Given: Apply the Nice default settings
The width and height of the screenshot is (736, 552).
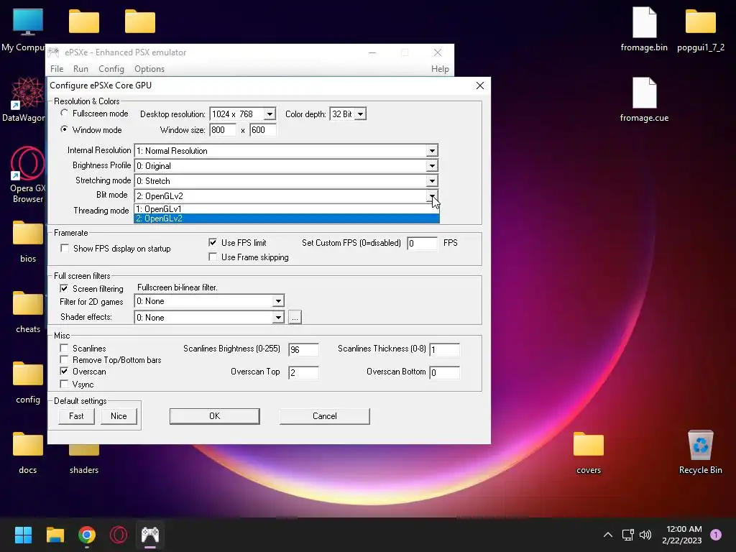Looking at the screenshot, I should coord(119,416).
